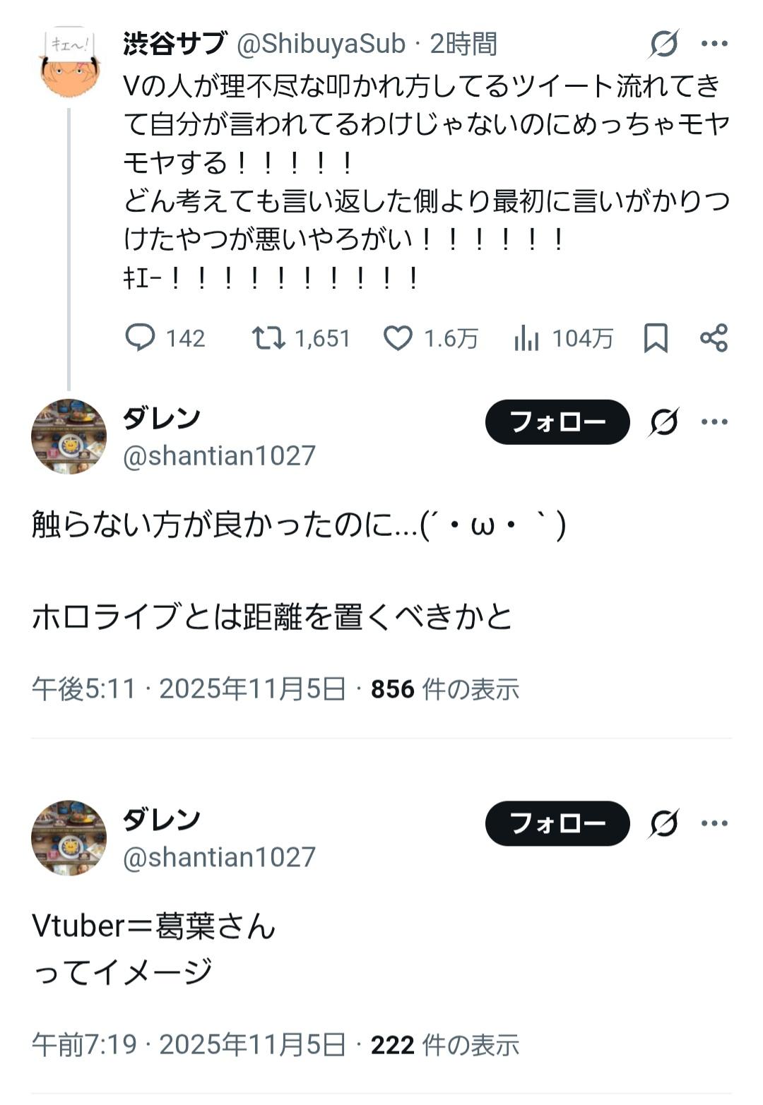Tap Grok icon on the 触らない方が tweet
763x1105 pixels.
coord(664,422)
